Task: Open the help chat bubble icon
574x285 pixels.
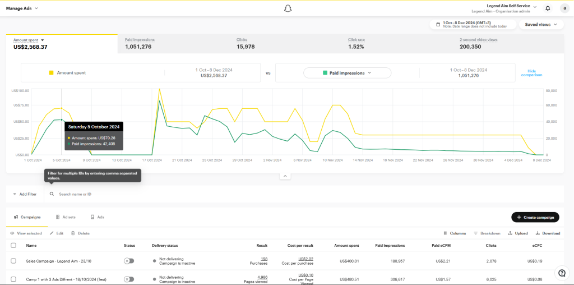Action: click(x=562, y=273)
